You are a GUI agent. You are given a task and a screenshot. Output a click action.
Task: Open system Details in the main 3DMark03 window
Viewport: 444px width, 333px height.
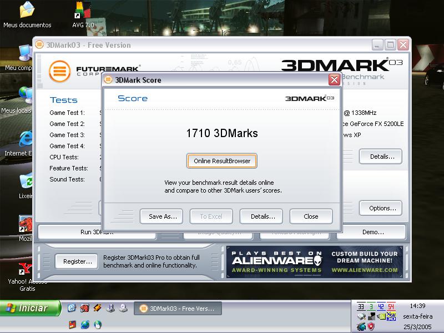pyautogui.click(x=381, y=157)
